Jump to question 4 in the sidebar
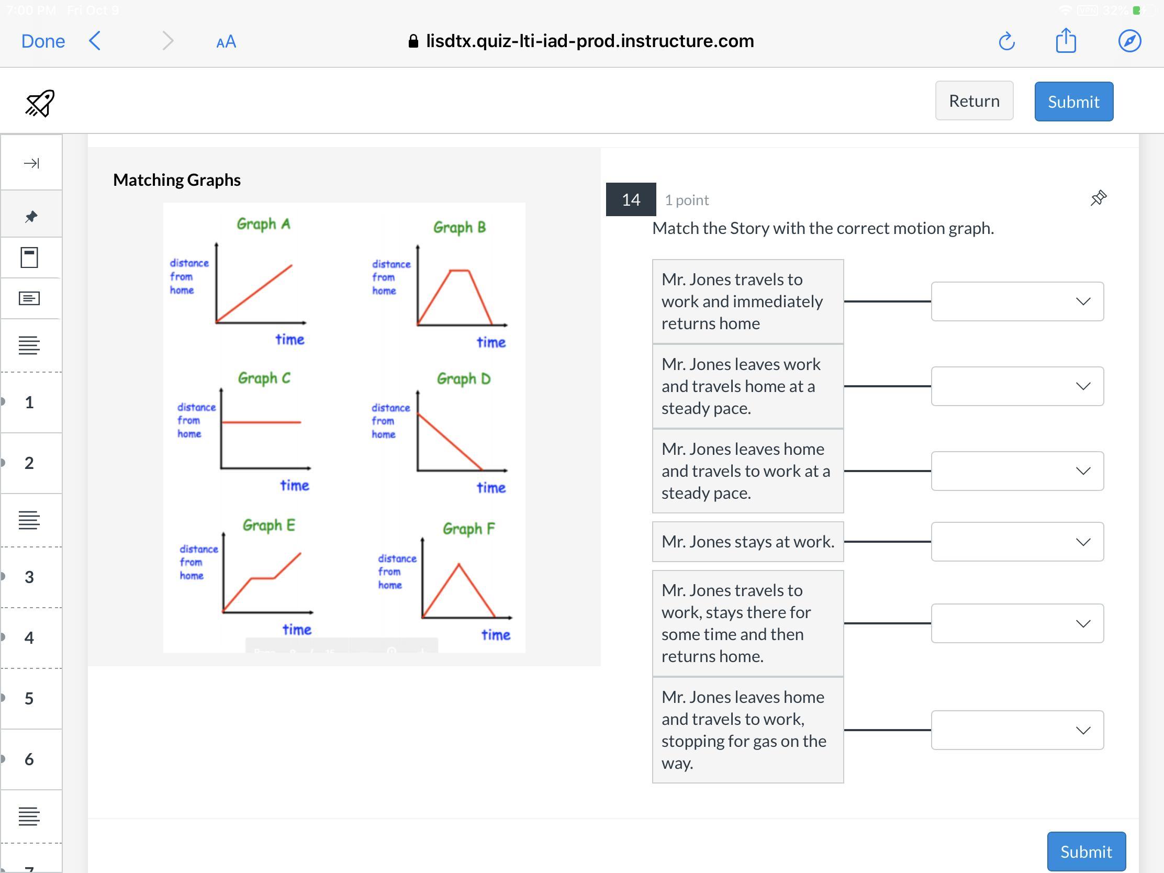The image size is (1164, 873). [x=29, y=638]
